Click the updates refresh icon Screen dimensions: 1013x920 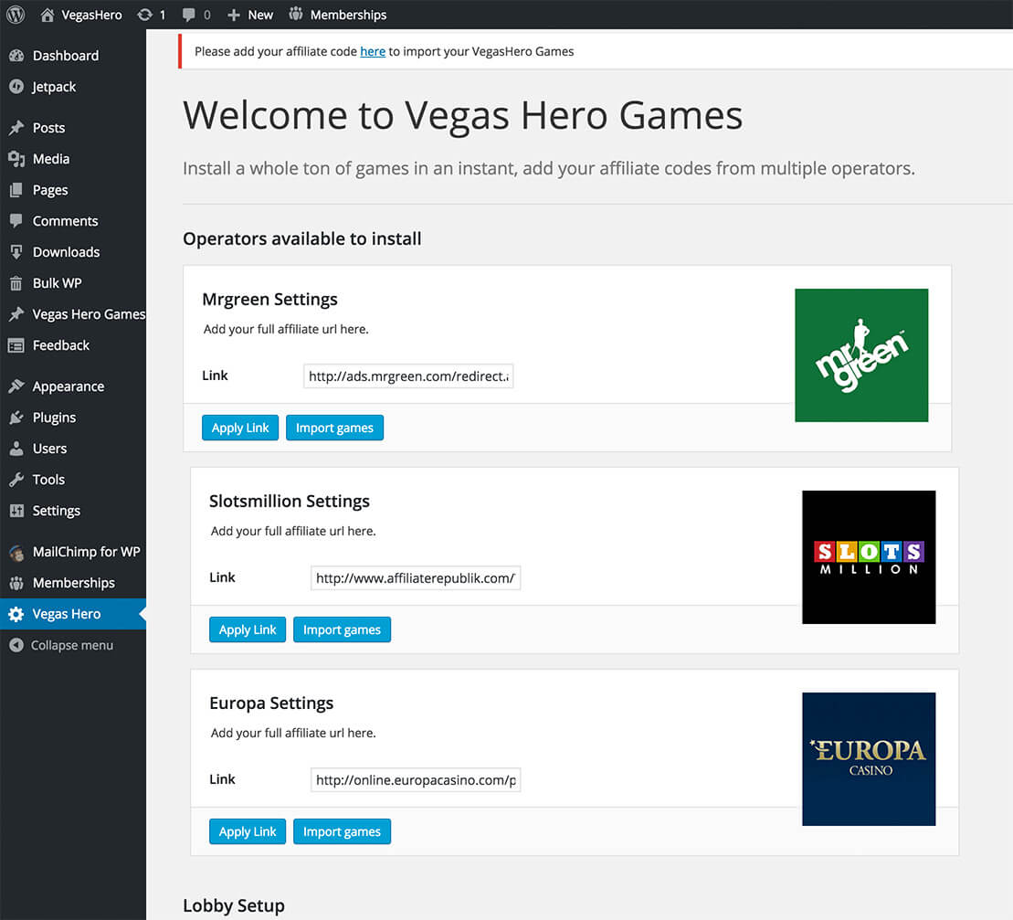145,15
